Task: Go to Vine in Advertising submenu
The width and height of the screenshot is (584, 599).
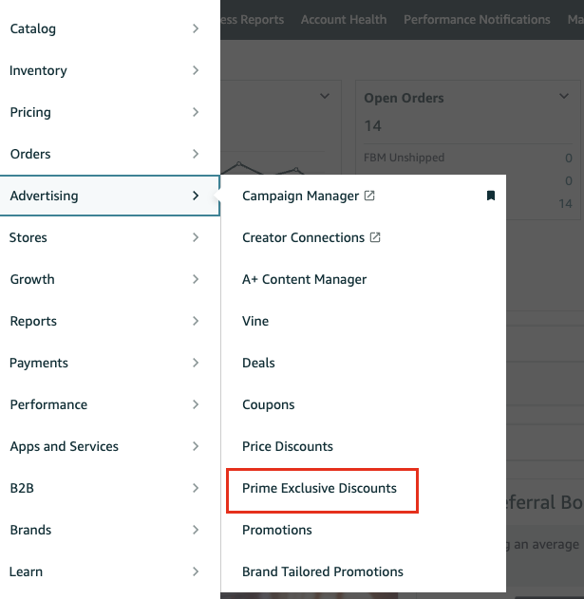Action: 255,321
